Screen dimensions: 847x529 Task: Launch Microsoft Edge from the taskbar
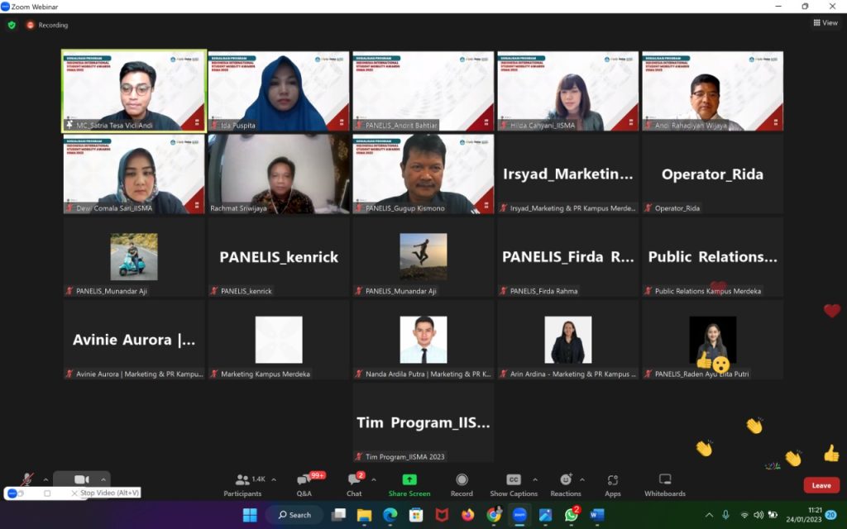(390, 515)
